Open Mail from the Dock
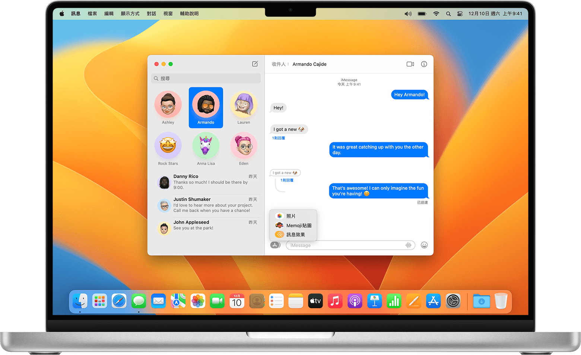Viewport: 581px width, 355px height. [158, 301]
